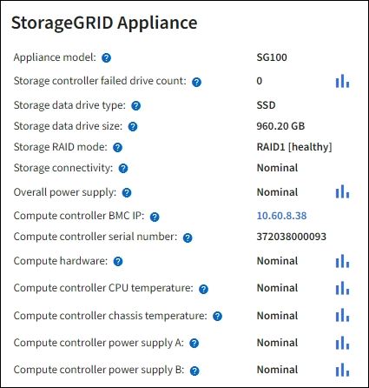Open help for Storage data drive type

tap(135, 106)
